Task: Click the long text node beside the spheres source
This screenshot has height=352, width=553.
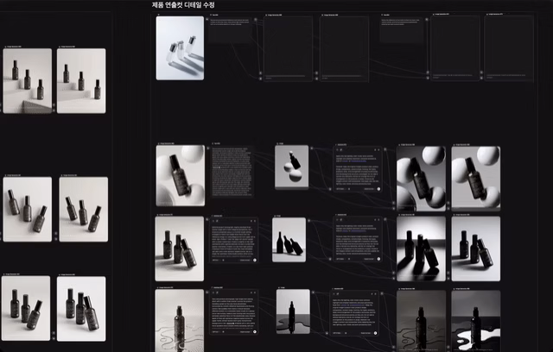Action: (232, 172)
